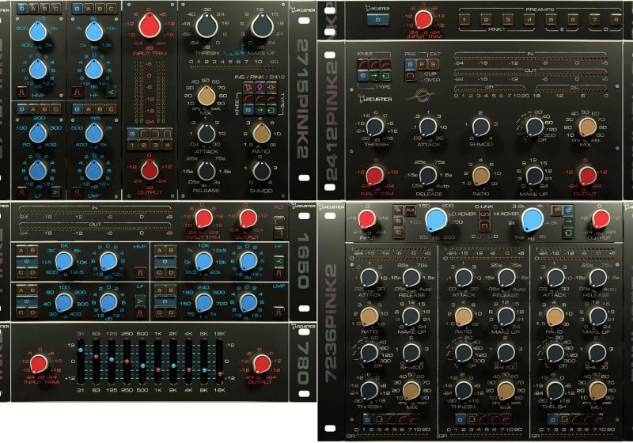The height and width of the screenshot is (443, 633).
Task: Select the bell icon in 1650 LMF band
Action: [x=279, y=312]
